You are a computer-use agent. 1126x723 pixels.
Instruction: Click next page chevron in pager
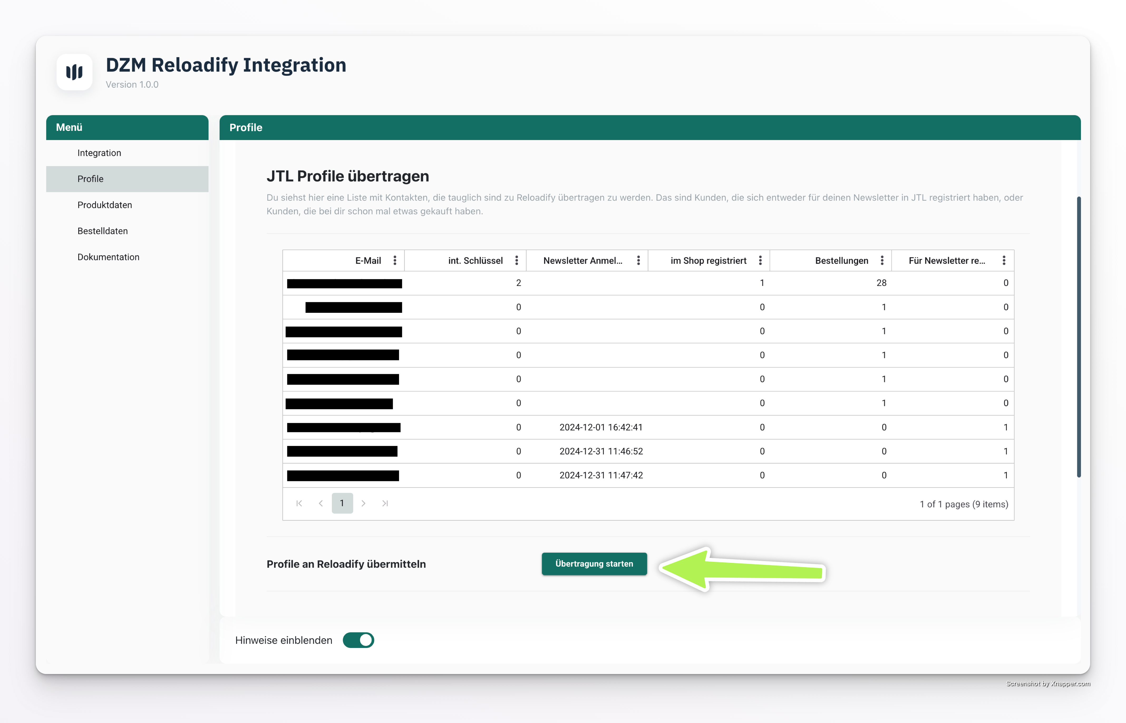[363, 503]
